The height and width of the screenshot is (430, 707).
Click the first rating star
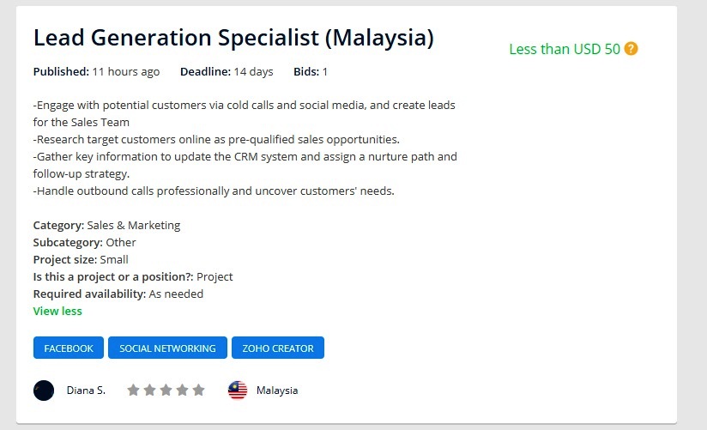click(x=133, y=391)
